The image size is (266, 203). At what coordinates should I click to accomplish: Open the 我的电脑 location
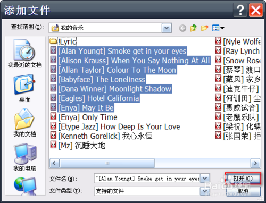25,157
